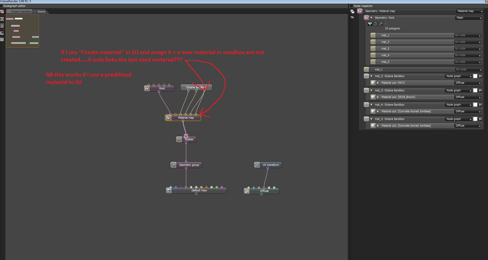Collapse the Geometry: Root section

371,18
